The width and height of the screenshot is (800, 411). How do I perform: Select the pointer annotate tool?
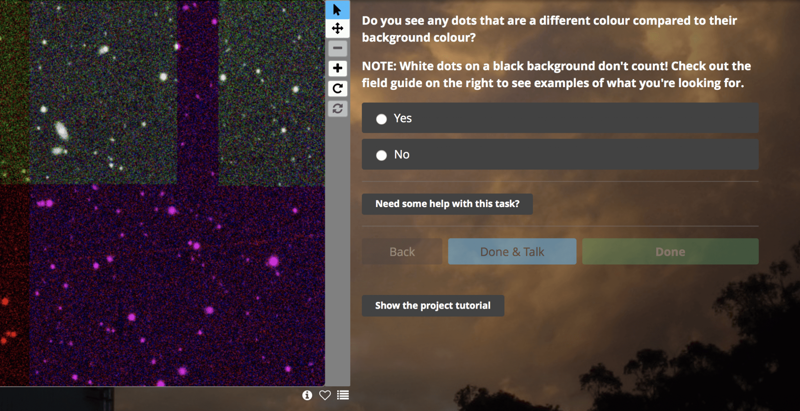point(337,10)
